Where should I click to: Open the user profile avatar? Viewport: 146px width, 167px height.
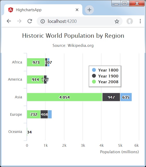(130, 21)
